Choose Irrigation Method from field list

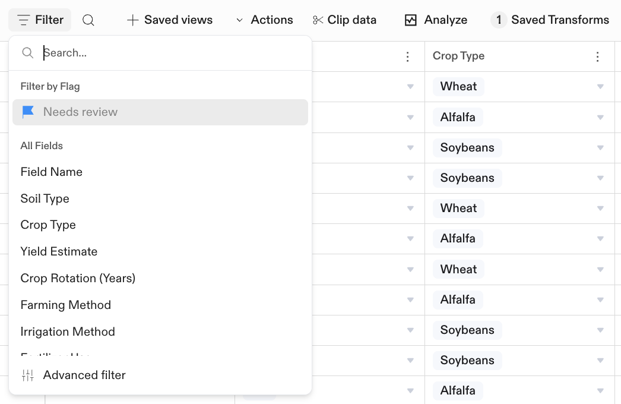(x=68, y=332)
